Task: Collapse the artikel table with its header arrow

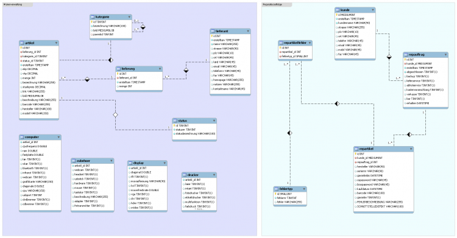Action: [x=56, y=43]
